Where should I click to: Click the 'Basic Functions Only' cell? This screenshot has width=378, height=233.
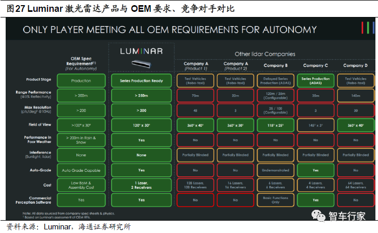coord(276,200)
